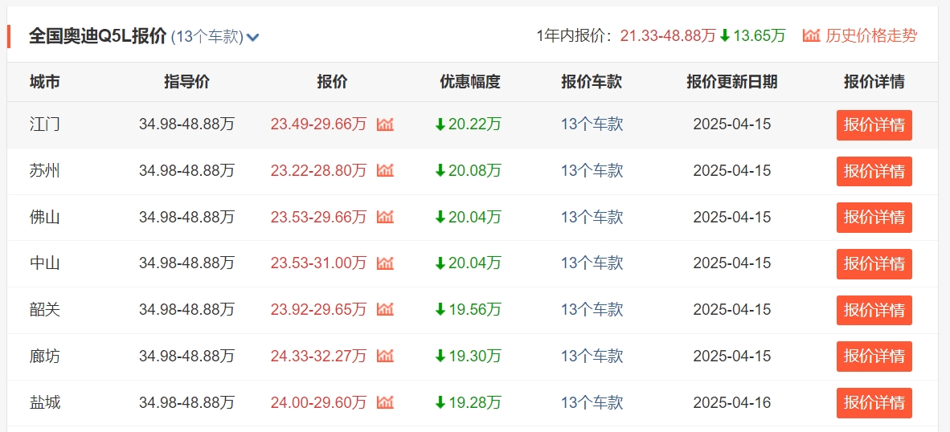Open 历史价格走势 link
This screenshot has height=432, width=950.
(871, 35)
